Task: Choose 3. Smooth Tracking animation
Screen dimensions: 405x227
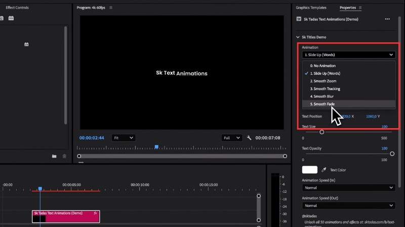Action: pyautogui.click(x=349, y=89)
